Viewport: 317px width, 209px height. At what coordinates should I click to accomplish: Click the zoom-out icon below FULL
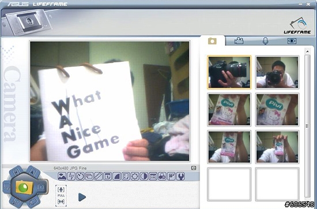click(61, 201)
